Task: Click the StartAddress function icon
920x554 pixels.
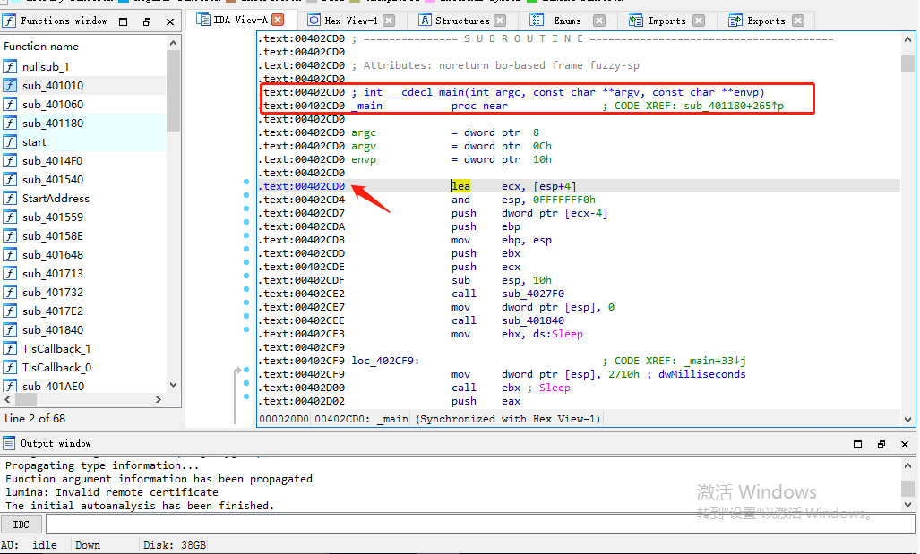Action: (x=10, y=199)
